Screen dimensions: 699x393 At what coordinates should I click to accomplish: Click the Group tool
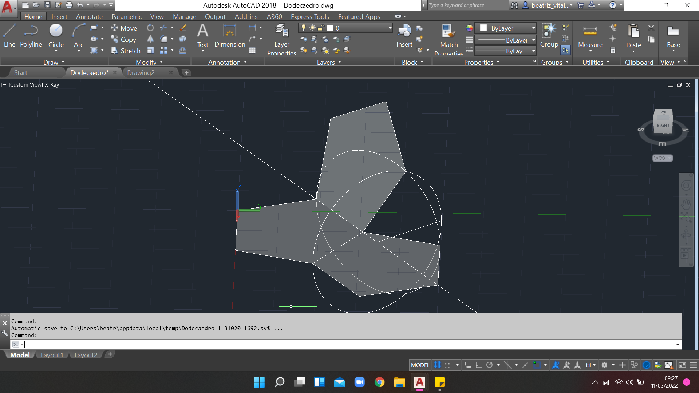tap(549, 36)
